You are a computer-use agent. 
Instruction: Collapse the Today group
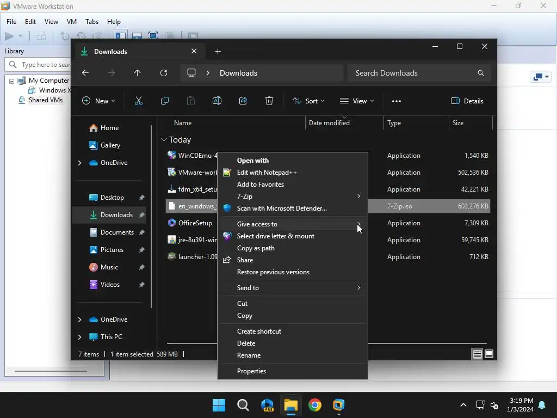164,140
